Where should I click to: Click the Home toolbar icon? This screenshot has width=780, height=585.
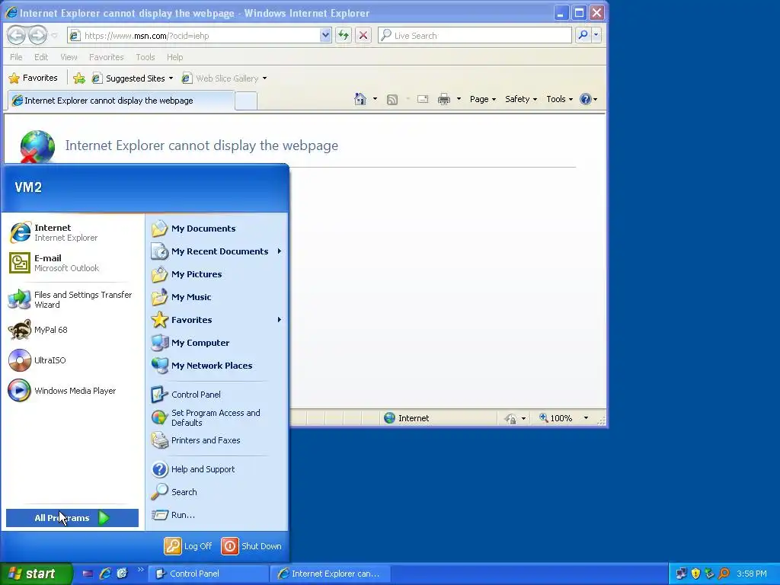pos(360,99)
